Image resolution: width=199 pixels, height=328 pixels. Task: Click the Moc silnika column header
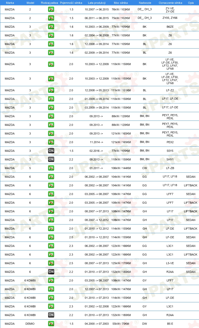(121, 3)
